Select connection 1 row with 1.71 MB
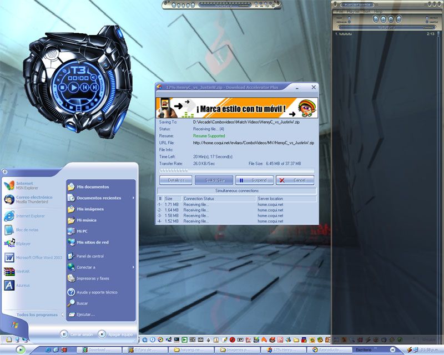 pos(237,204)
